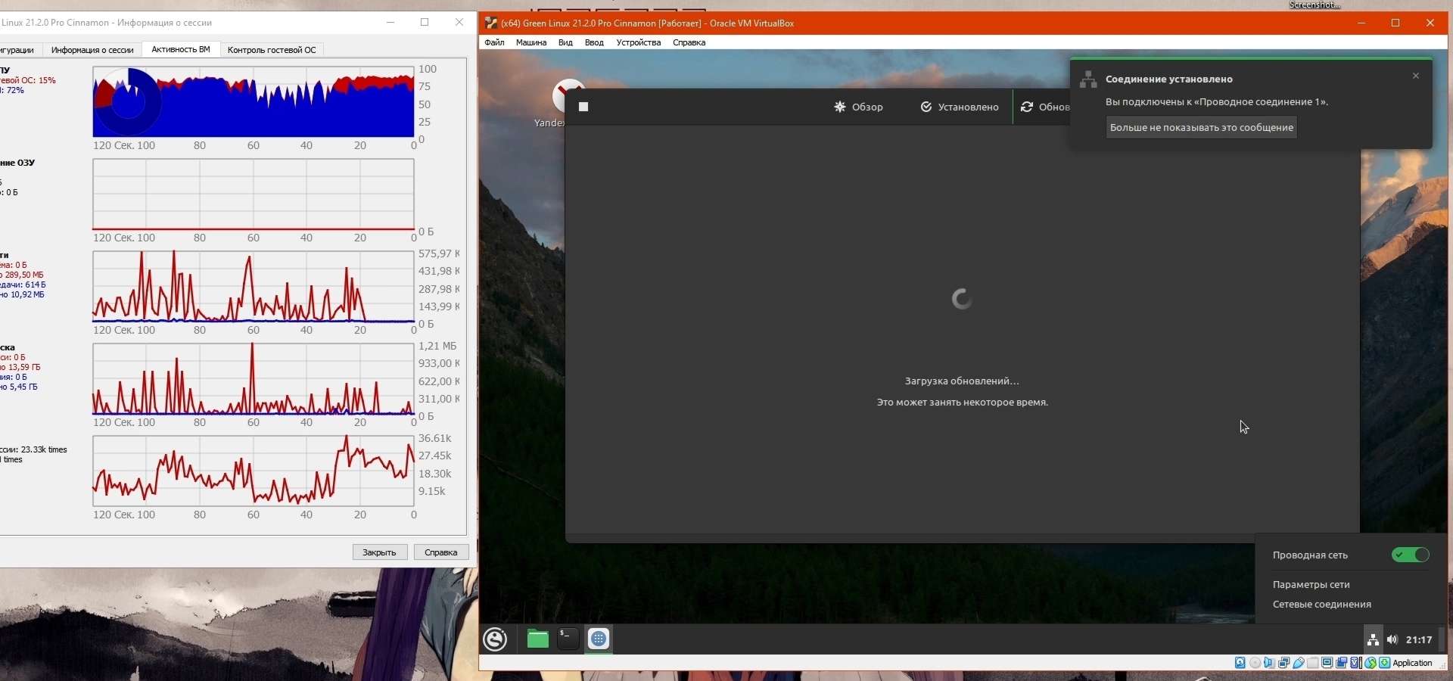Switch to the Информация о сессии tab
1453x681 pixels.
coord(92,50)
